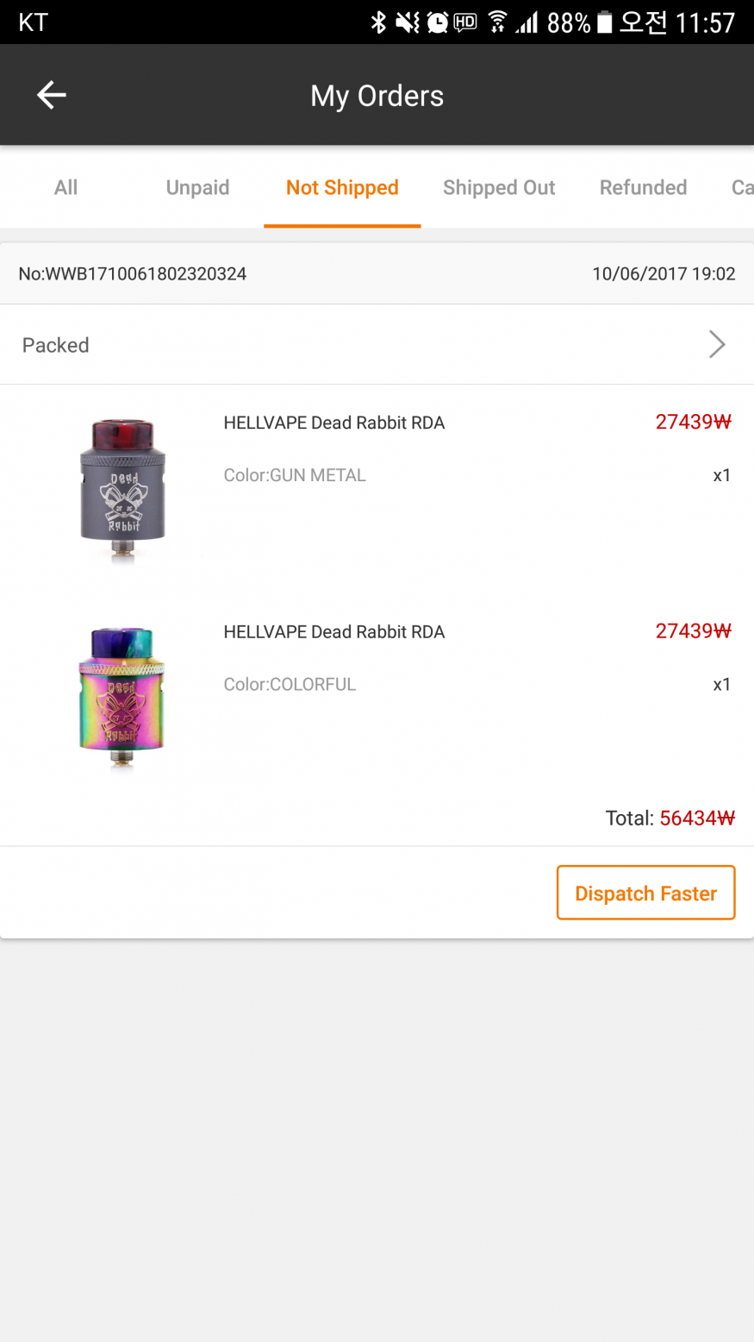Tap the muted vibrate status icon
754x1342 pixels.
click(x=407, y=22)
